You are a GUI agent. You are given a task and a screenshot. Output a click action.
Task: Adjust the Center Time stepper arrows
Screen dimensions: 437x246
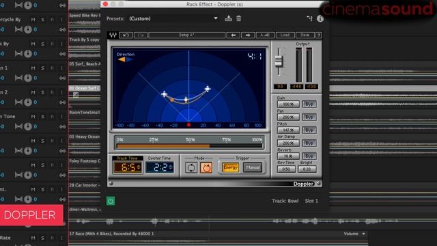point(171,167)
